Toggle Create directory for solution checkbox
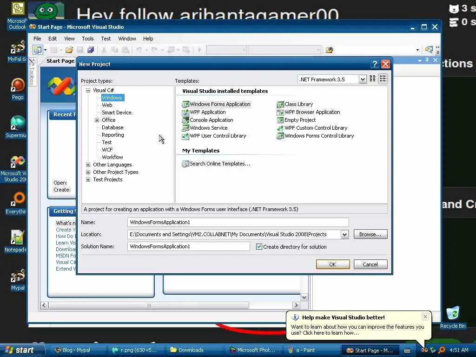Image resolution: width=476 pixels, height=357 pixels. coord(259,247)
